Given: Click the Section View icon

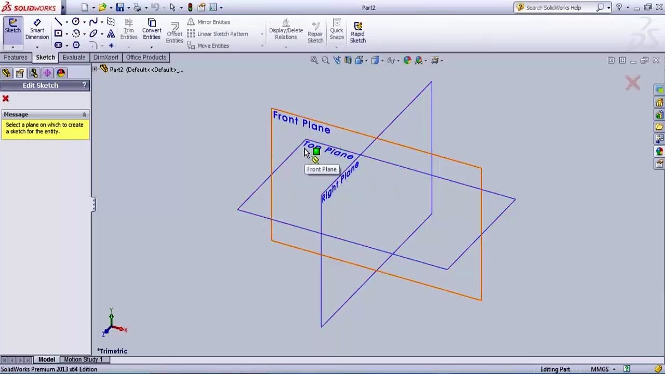Looking at the screenshot, I should pos(348,60).
